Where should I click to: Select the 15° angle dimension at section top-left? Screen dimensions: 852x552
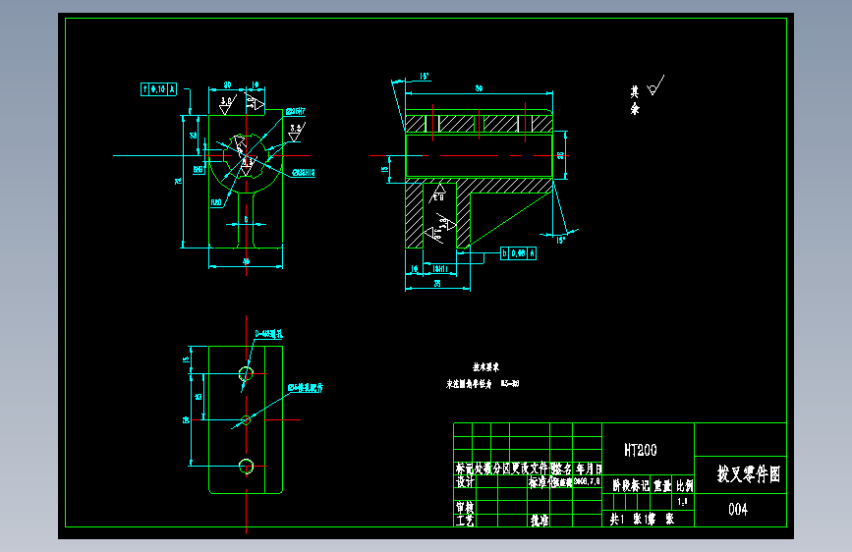click(x=424, y=77)
